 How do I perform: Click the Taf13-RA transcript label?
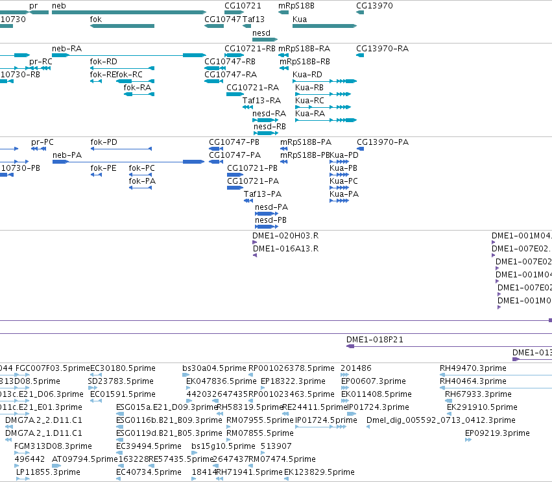[261, 101]
